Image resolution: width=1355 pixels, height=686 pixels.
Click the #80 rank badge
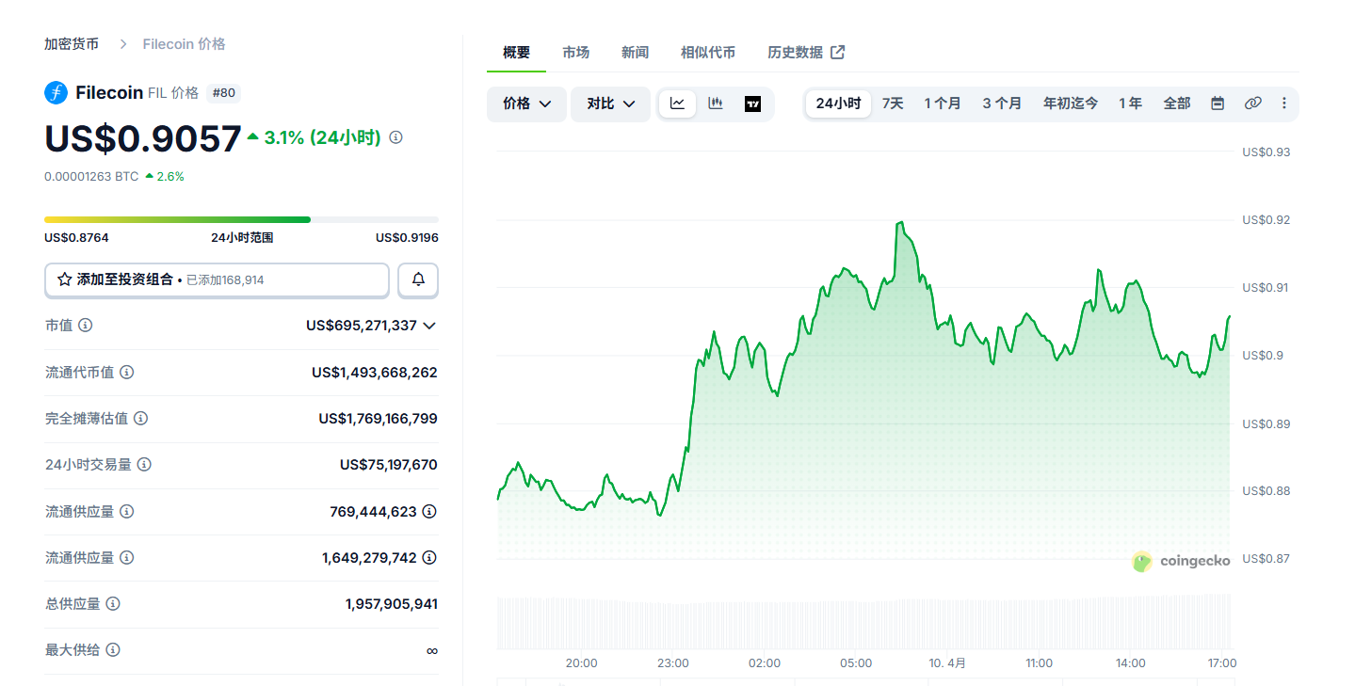point(224,93)
